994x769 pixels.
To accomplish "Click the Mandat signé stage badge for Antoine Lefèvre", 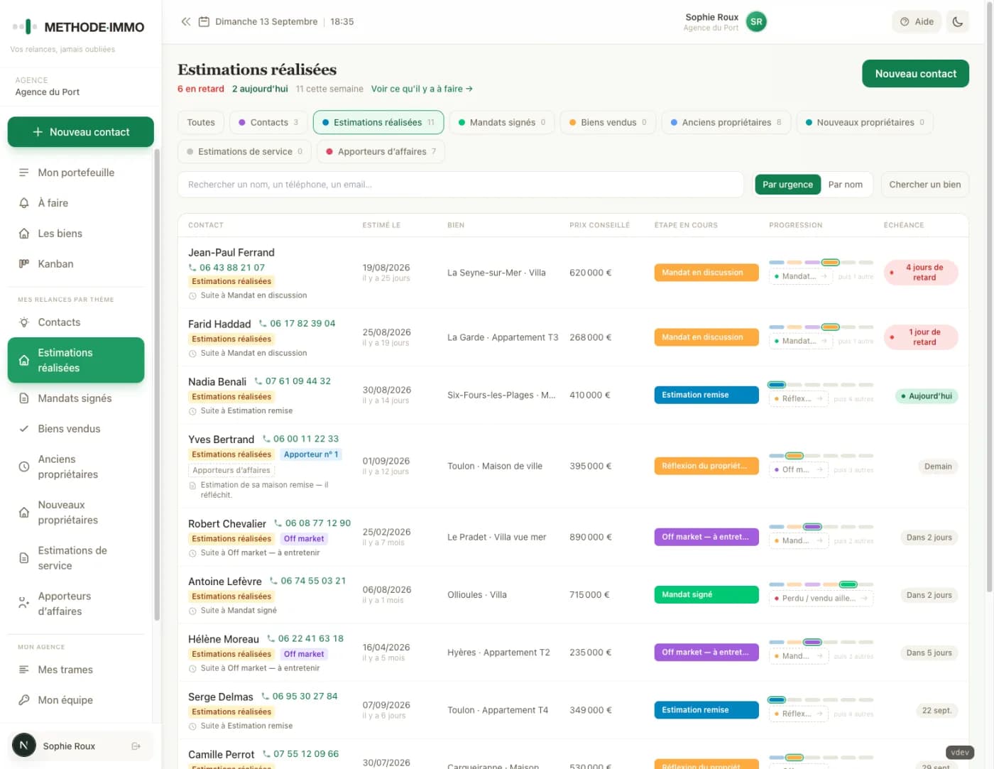I will click(706, 595).
